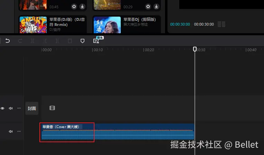This screenshot has height=155, width=264.
Task: Open the layout grid icon beside timecode
Action: [x=221, y=24]
